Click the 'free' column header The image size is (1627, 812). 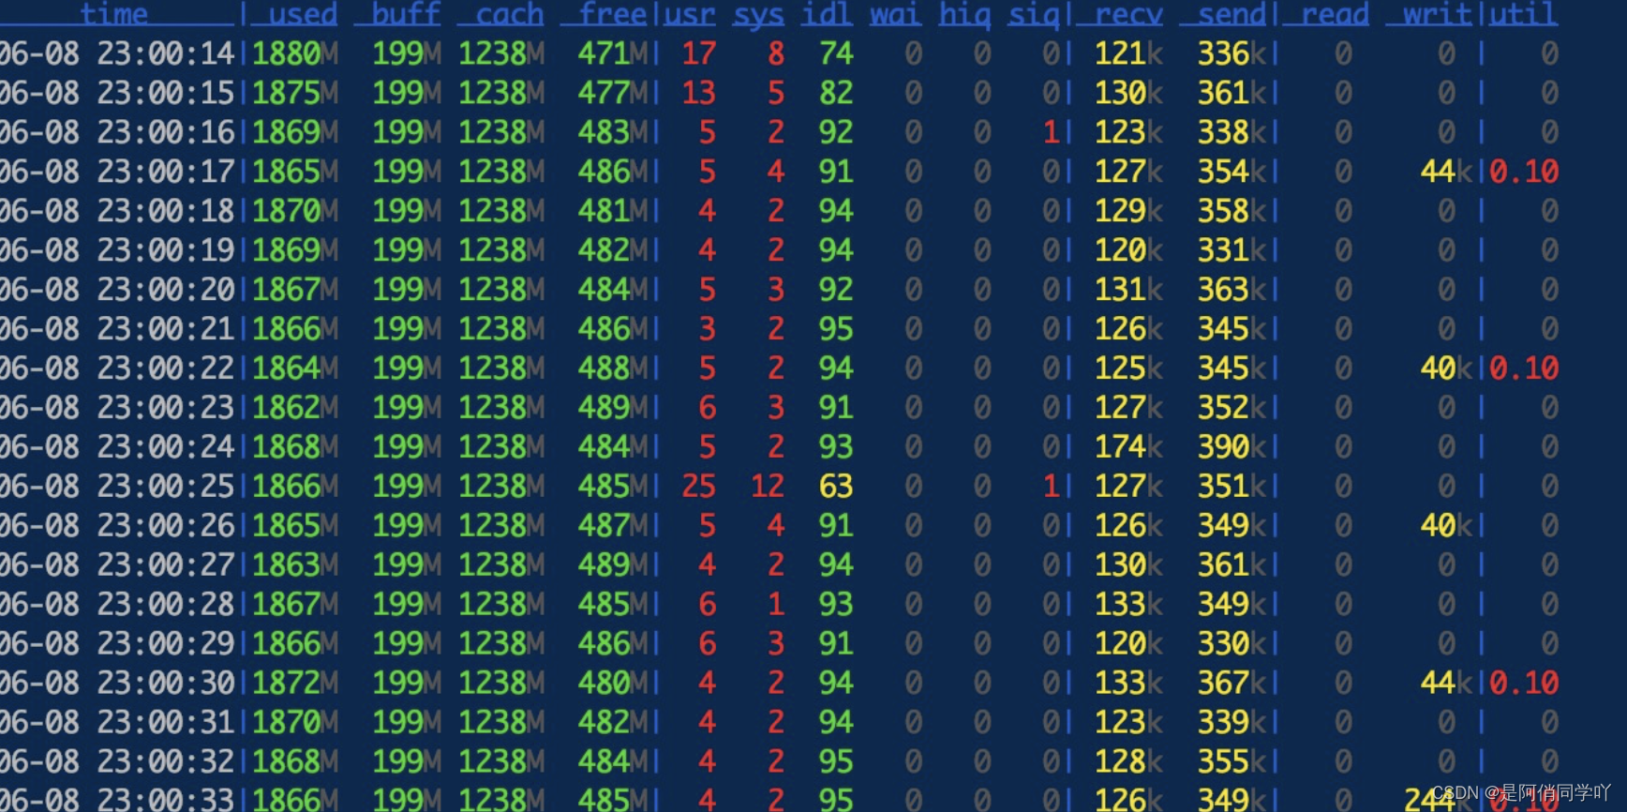point(612,14)
